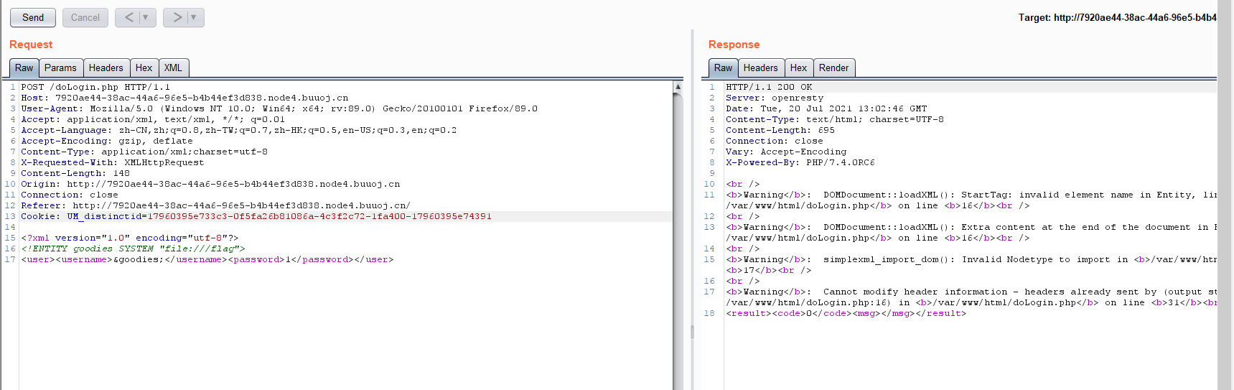1234x390 pixels.
Task: Click the Cookie UM_distinctid line
Action: [256, 216]
